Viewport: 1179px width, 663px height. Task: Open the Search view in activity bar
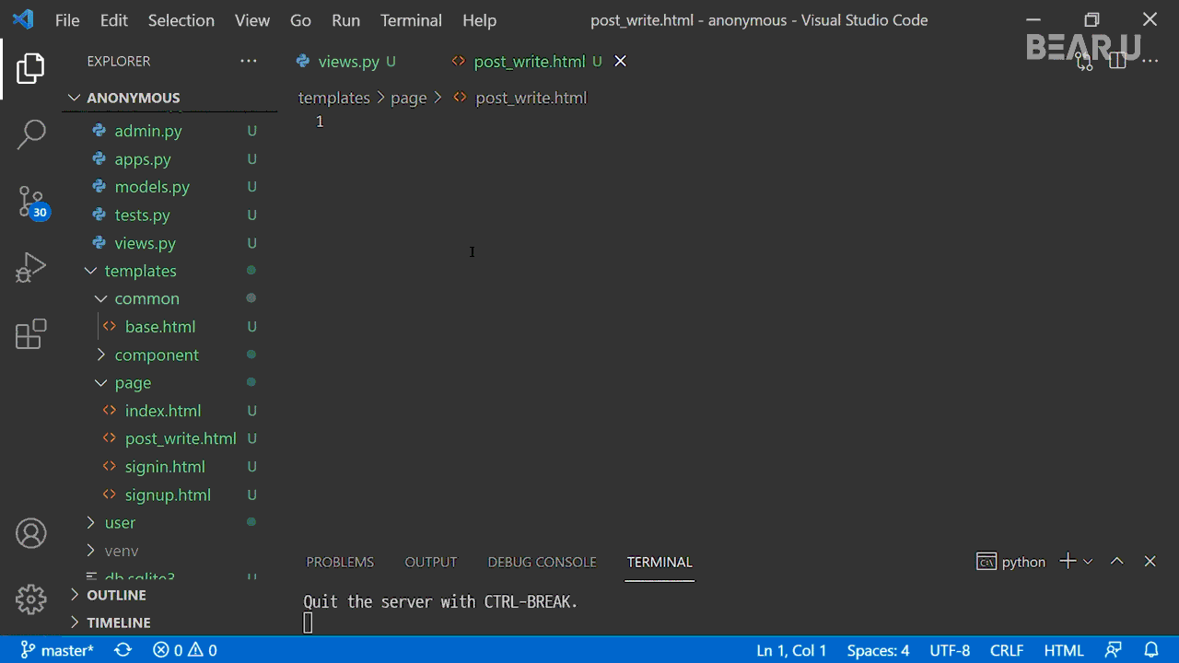point(30,134)
